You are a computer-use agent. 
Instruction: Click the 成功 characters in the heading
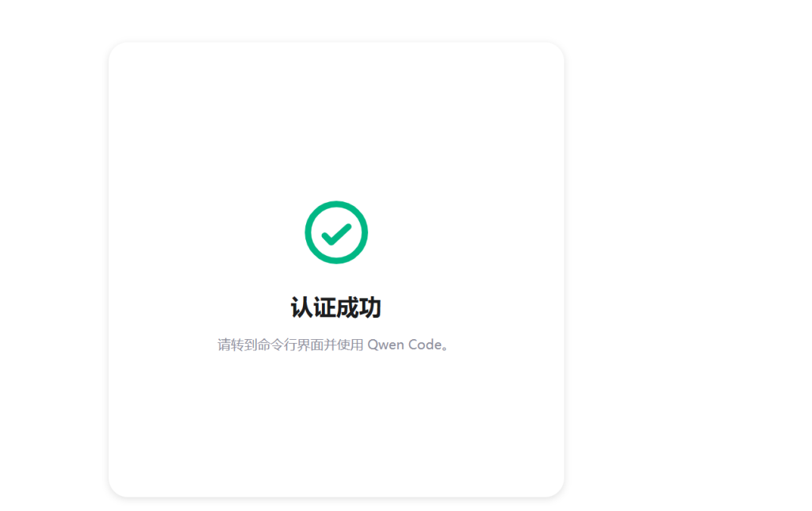click(x=359, y=307)
